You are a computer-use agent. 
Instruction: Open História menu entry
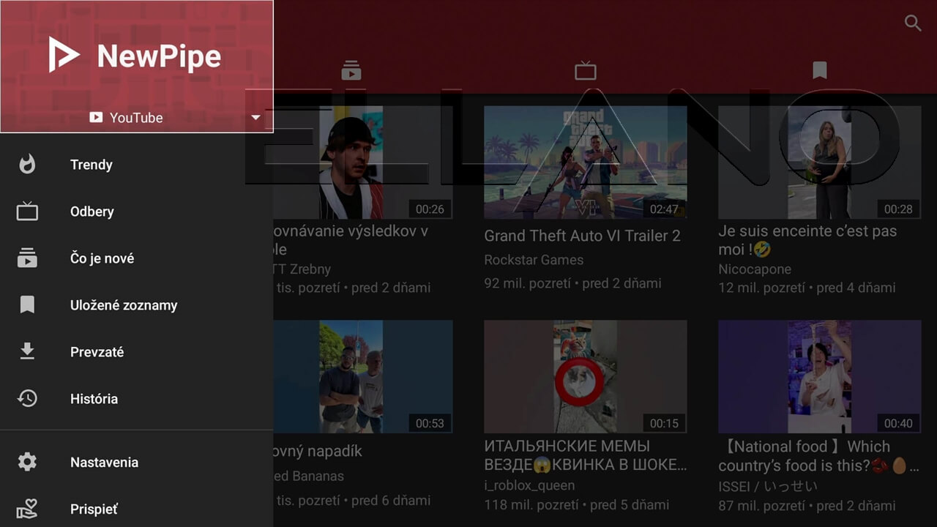pos(136,398)
